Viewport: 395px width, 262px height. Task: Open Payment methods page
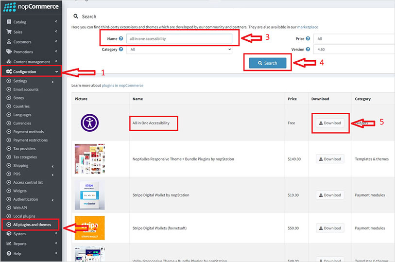tap(29, 132)
